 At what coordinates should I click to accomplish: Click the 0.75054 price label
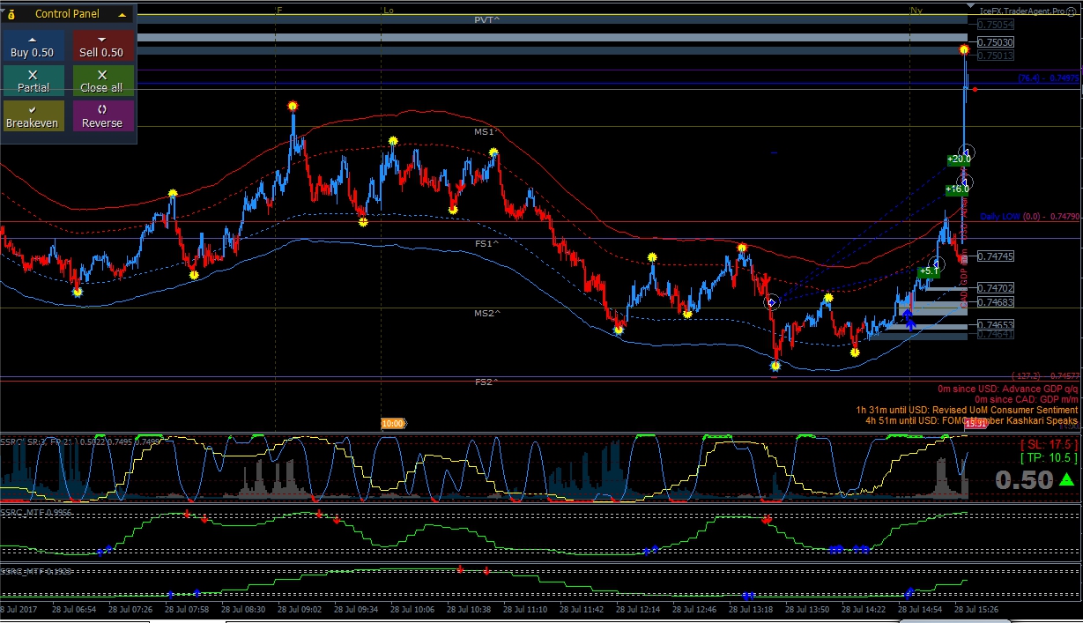point(996,26)
